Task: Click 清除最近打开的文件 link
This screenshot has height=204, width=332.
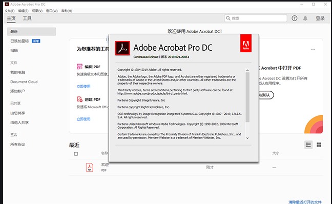Action: coord(305,202)
